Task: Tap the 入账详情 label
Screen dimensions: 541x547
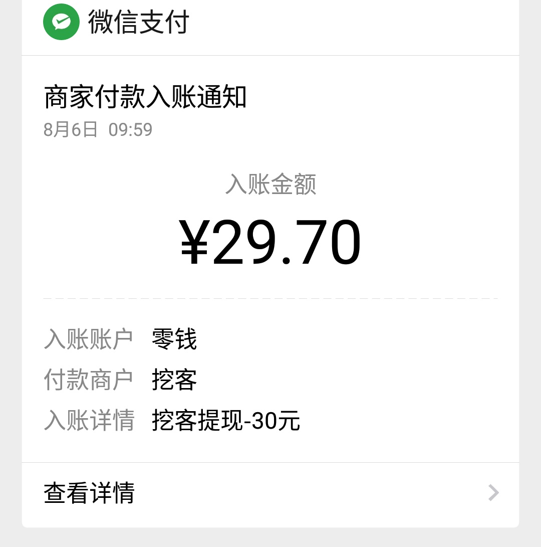Action: coord(89,420)
